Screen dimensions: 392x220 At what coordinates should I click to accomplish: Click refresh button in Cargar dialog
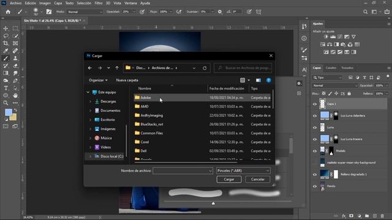(205, 68)
